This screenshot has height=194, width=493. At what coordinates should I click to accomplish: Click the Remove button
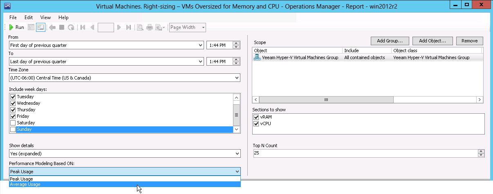[470, 41]
